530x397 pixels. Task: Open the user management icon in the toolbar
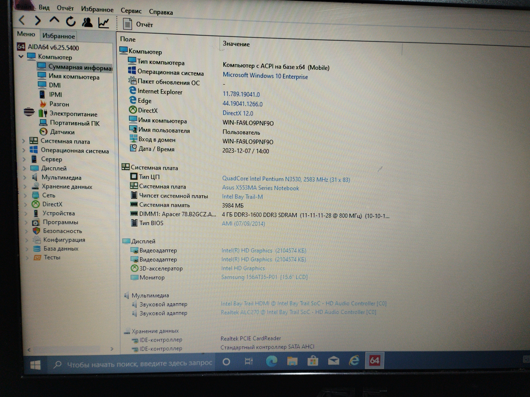click(87, 22)
